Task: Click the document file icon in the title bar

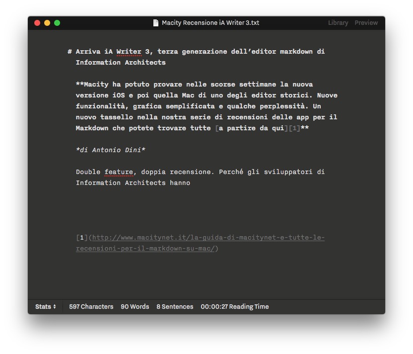Action: click(156, 23)
